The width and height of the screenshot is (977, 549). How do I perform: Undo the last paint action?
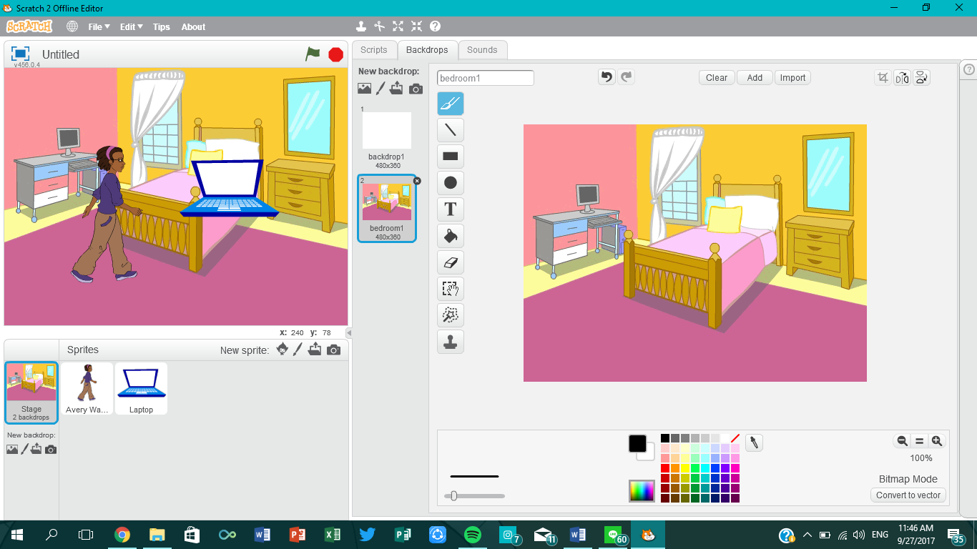(607, 76)
